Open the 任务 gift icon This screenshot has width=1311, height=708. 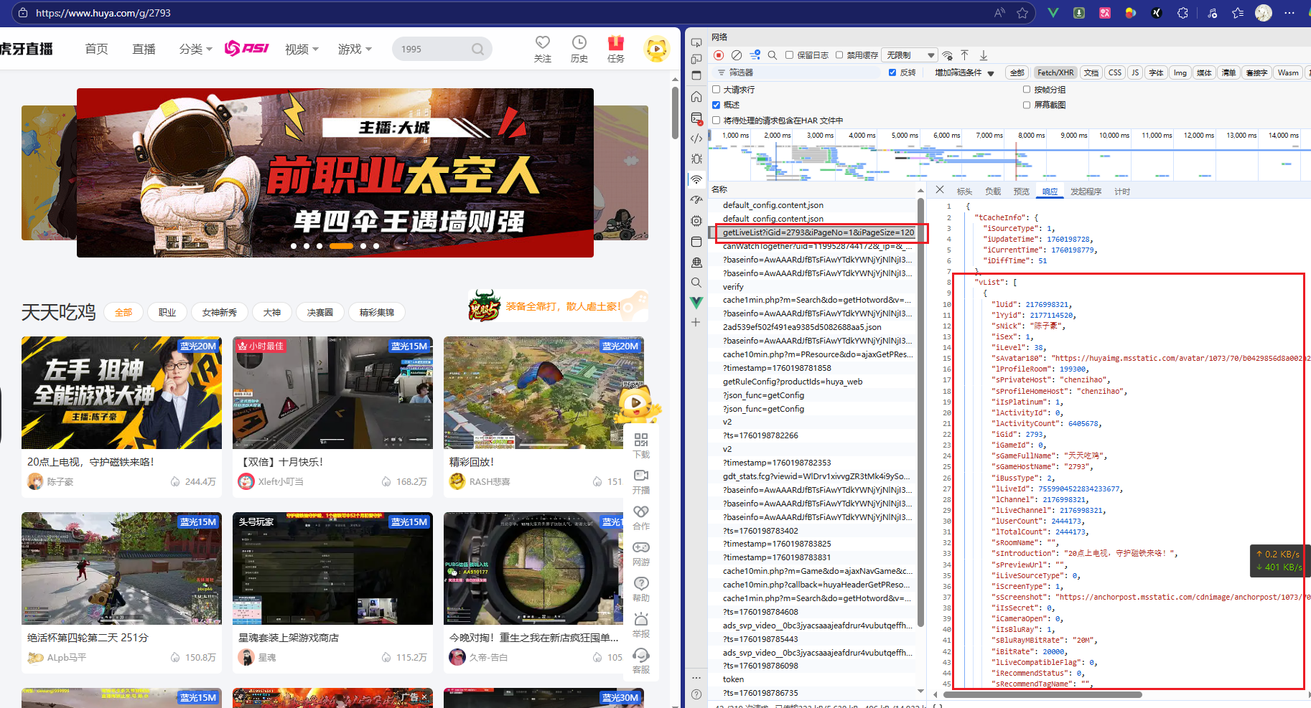point(616,43)
